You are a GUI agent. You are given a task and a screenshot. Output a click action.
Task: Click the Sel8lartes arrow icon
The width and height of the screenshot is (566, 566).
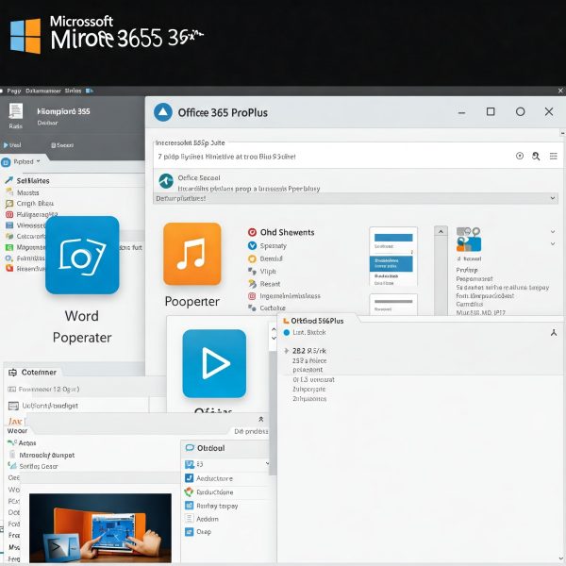coord(9,180)
